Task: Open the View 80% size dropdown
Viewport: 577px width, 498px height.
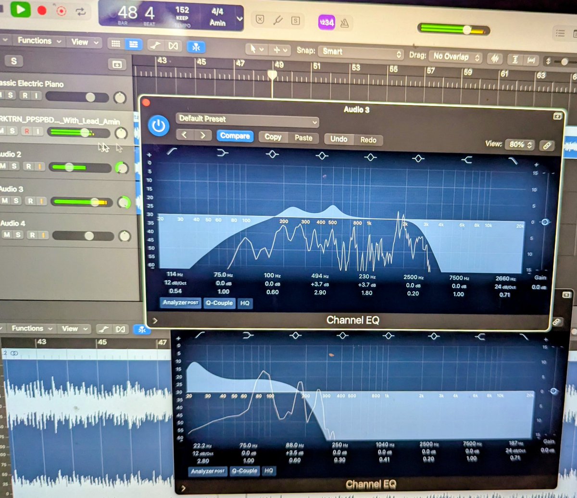Action: click(521, 145)
